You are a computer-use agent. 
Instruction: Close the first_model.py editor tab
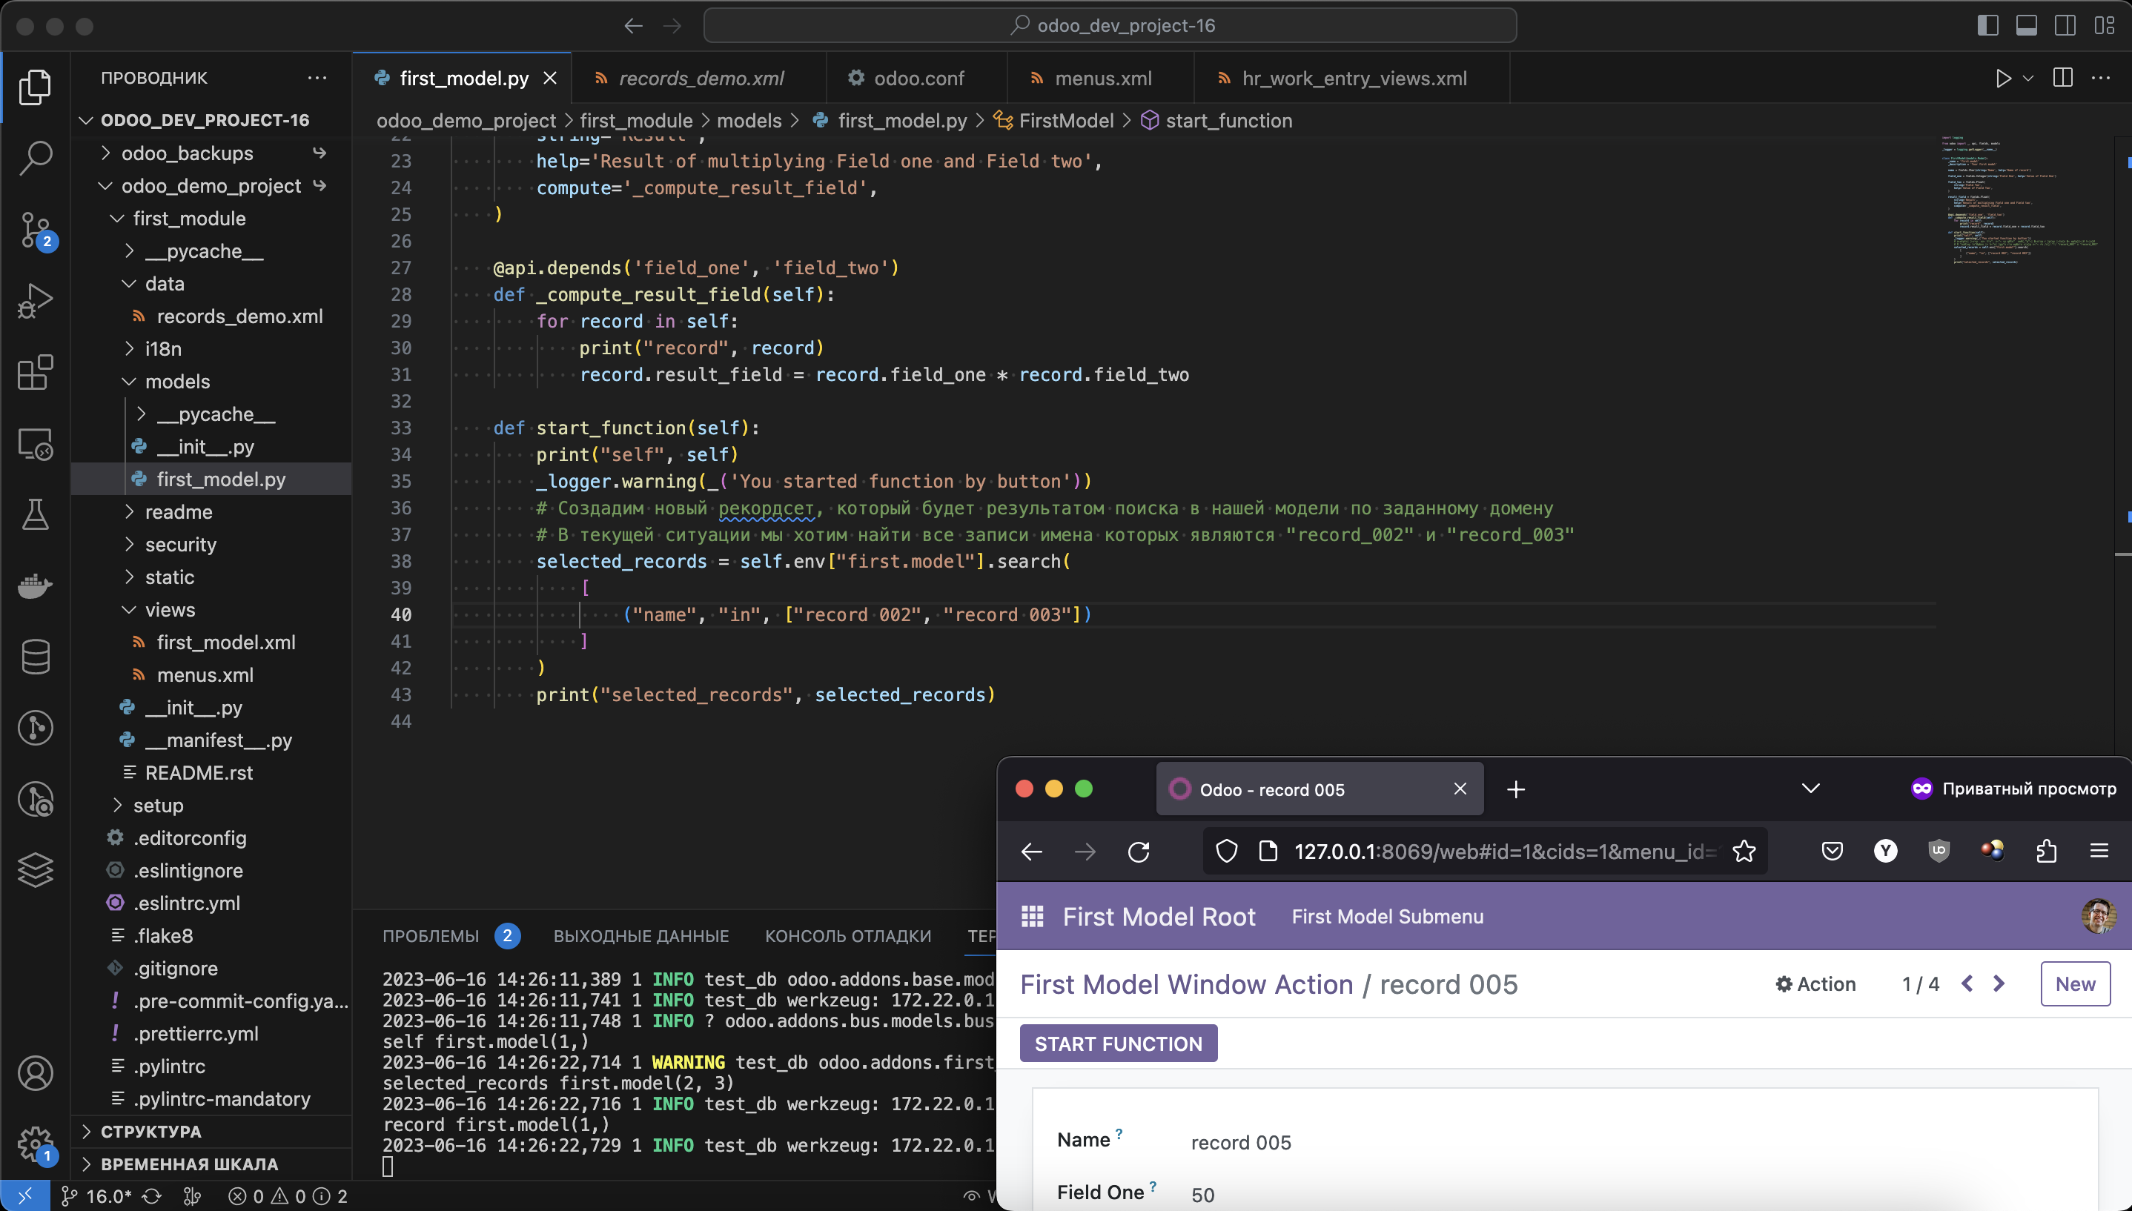550,78
